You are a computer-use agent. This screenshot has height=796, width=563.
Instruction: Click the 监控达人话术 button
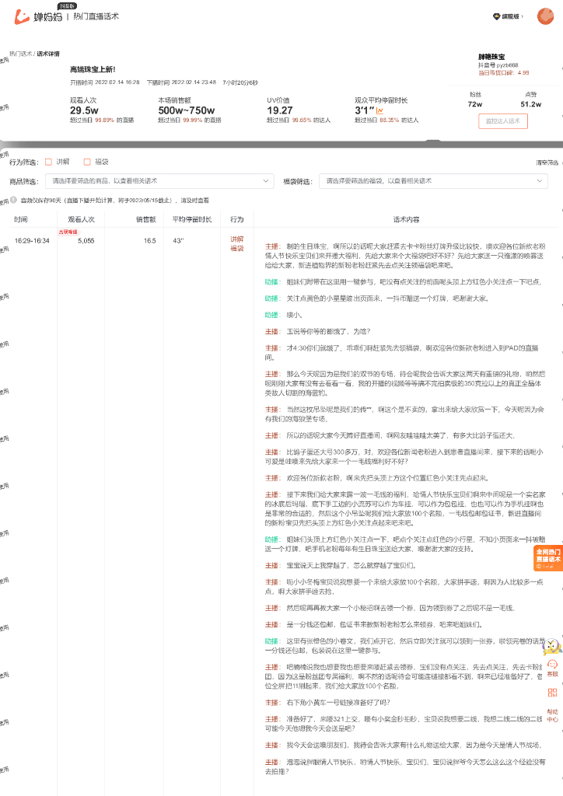click(503, 120)
